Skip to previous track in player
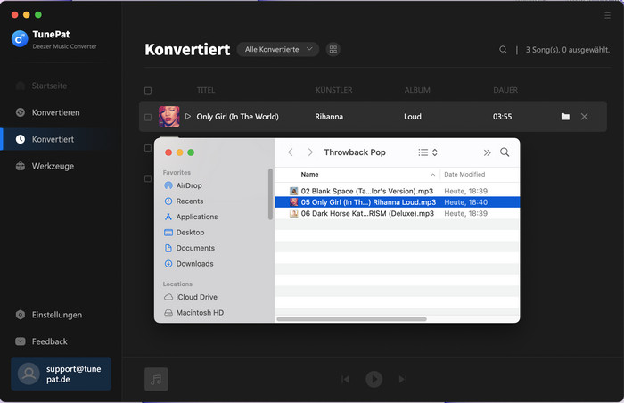Screen dimensions: 624x403 coord(346,379)
